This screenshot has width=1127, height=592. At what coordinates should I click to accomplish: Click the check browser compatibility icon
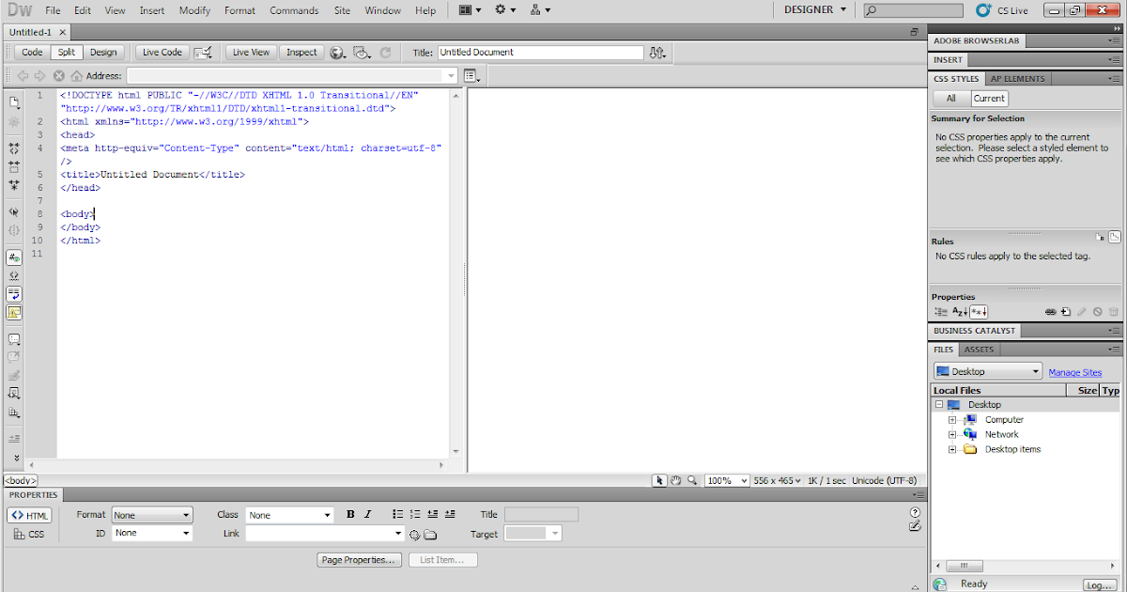point(203,53)
